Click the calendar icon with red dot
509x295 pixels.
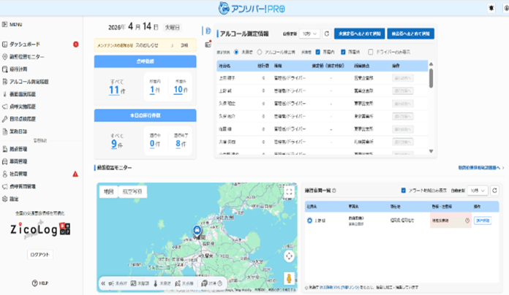coord(208,45)
